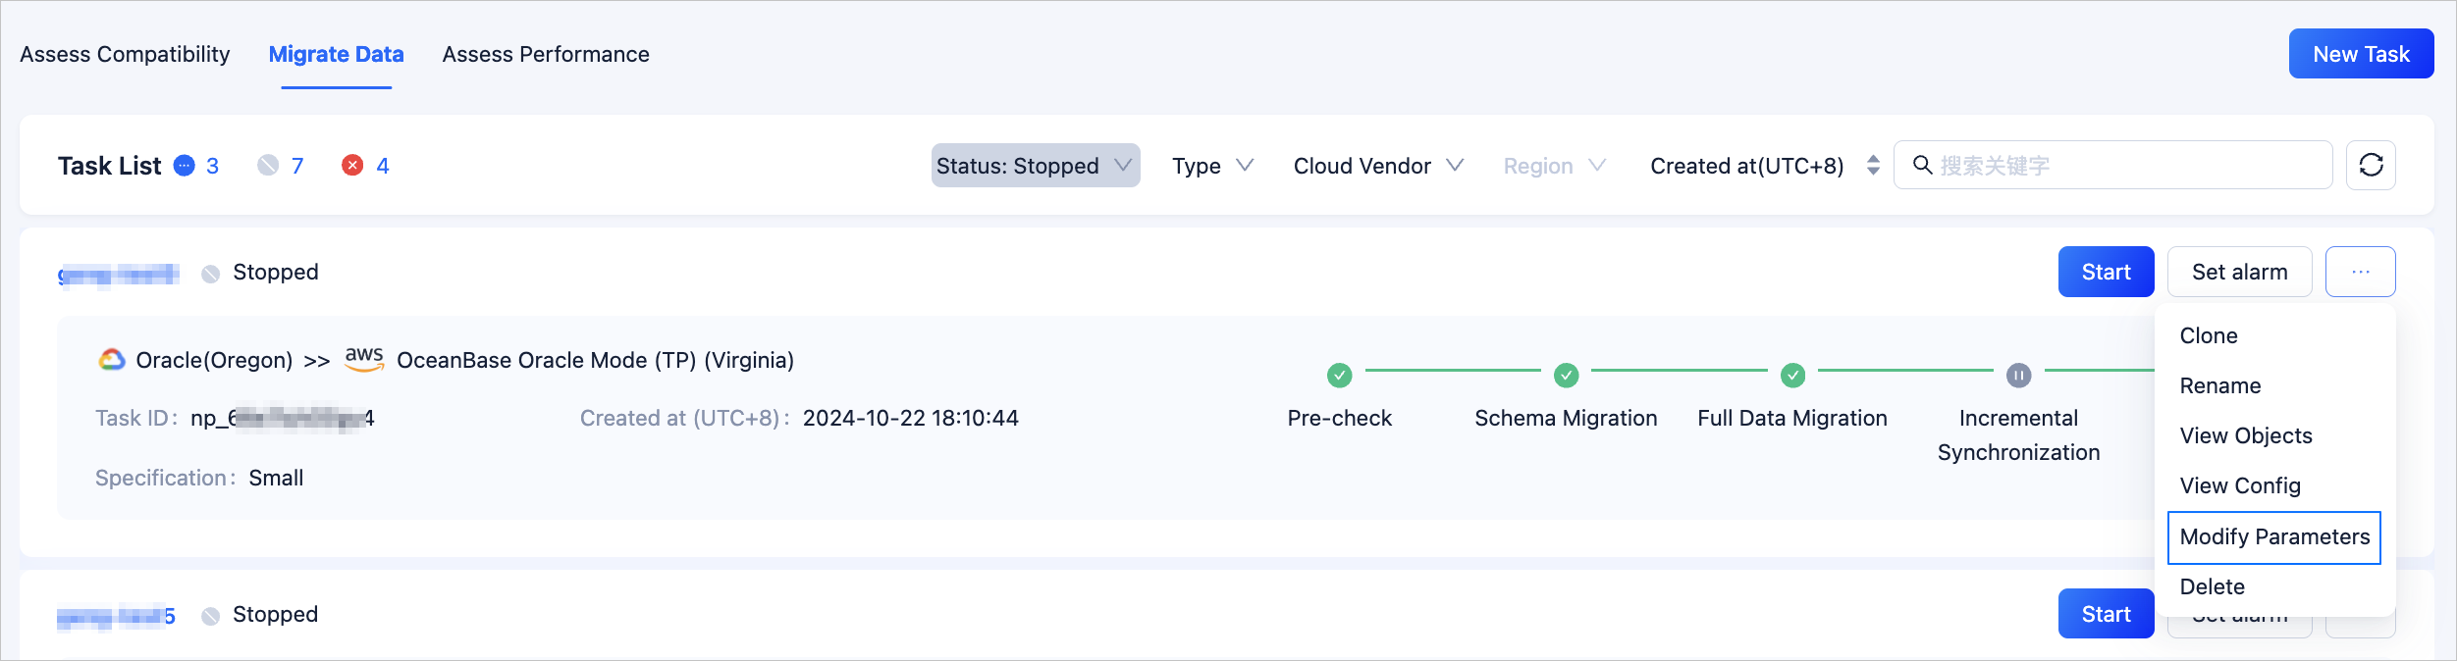2457x661 pixels.
Task: Open the Assess Performance tab
Action: 546,54
